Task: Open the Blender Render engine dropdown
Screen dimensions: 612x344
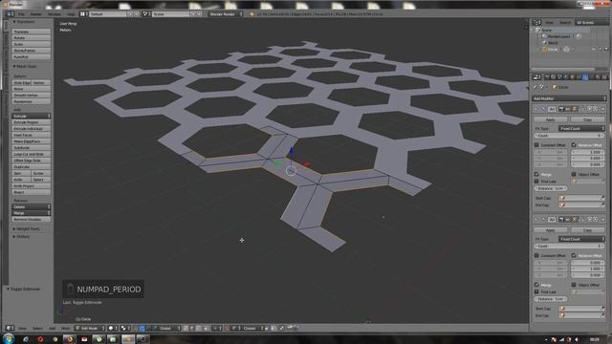Action: coord(225,14)
